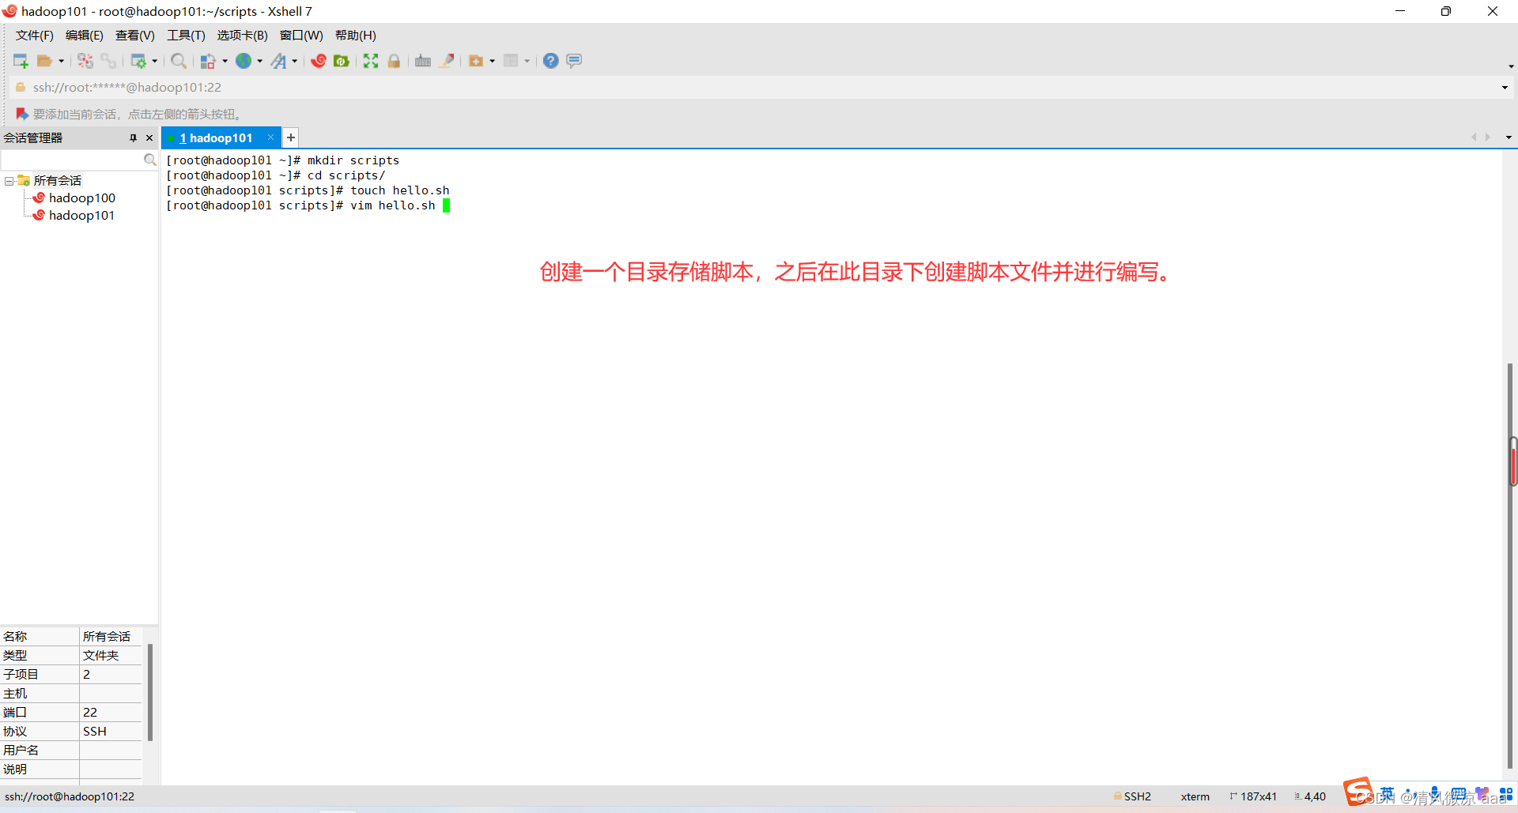The width and height of the screenshot is (1518, 813).
Task: Expand the font dropdown arrow
Action: 294,61
